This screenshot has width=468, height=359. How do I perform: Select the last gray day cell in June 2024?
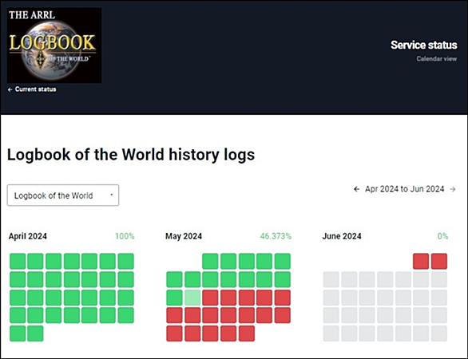pyautogui.click(x=439, y=333)
